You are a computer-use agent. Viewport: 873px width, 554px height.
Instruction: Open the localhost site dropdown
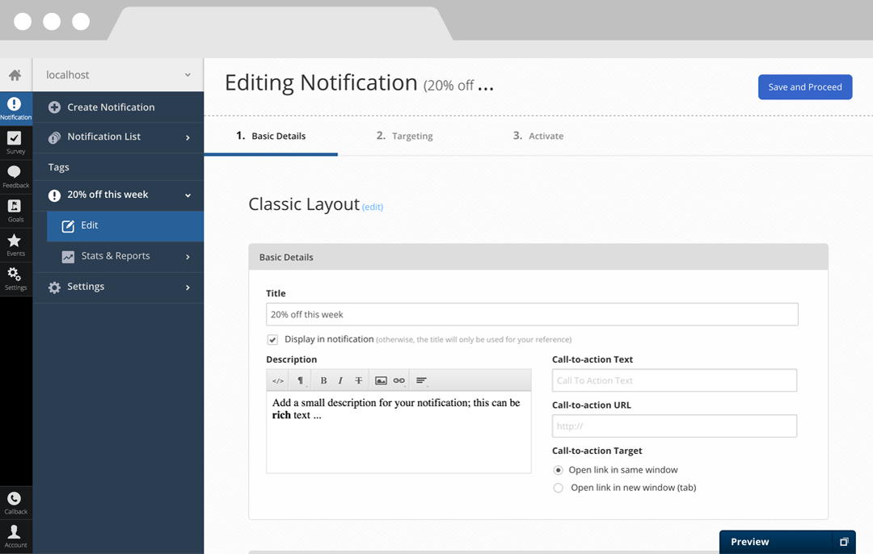point(118,74)
